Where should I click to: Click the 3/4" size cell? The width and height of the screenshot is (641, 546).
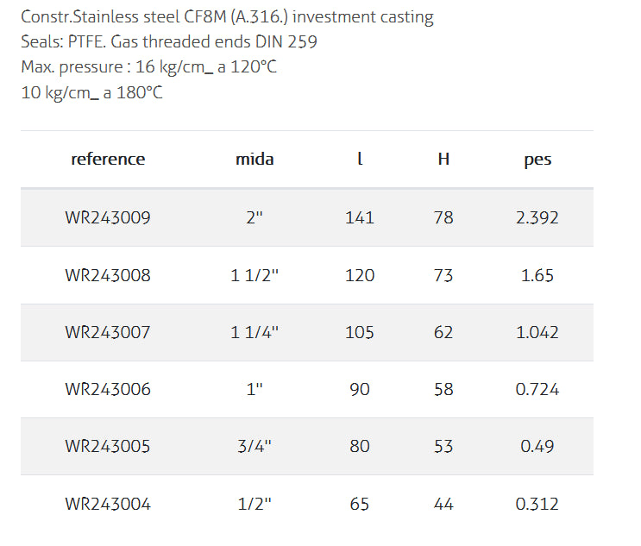255,446
